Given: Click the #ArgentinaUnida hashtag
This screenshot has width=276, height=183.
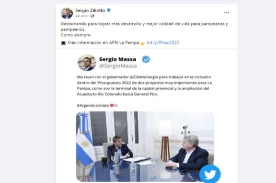Looking at the screenshot, I should [93, 106].
